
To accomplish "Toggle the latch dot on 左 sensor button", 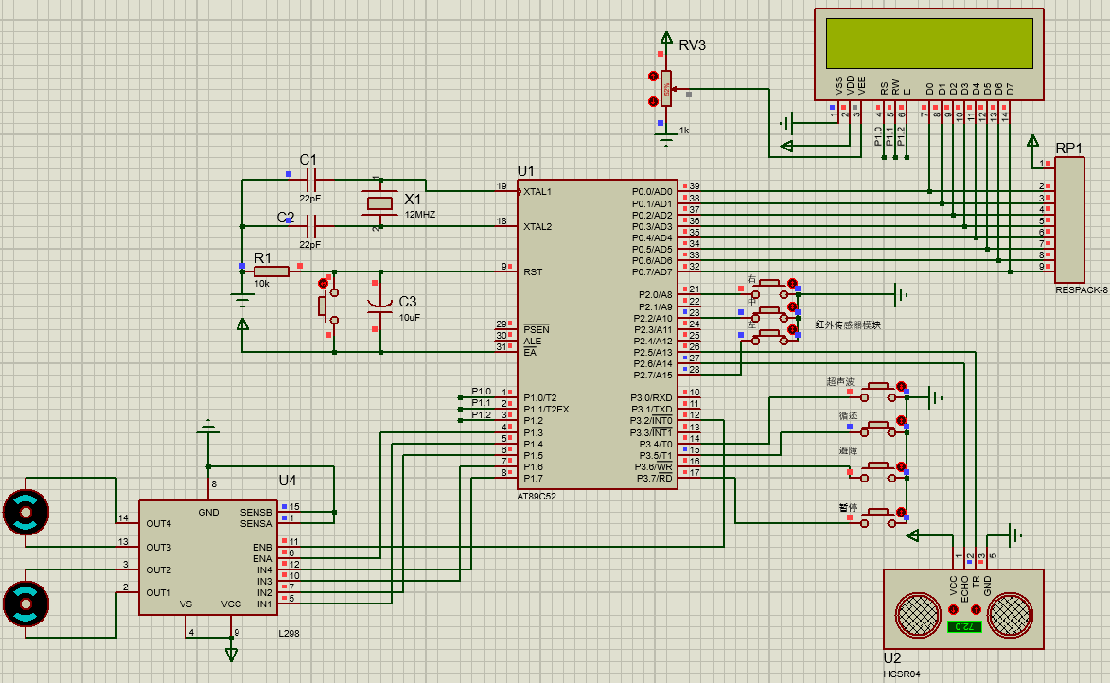I will click(793, 330).
